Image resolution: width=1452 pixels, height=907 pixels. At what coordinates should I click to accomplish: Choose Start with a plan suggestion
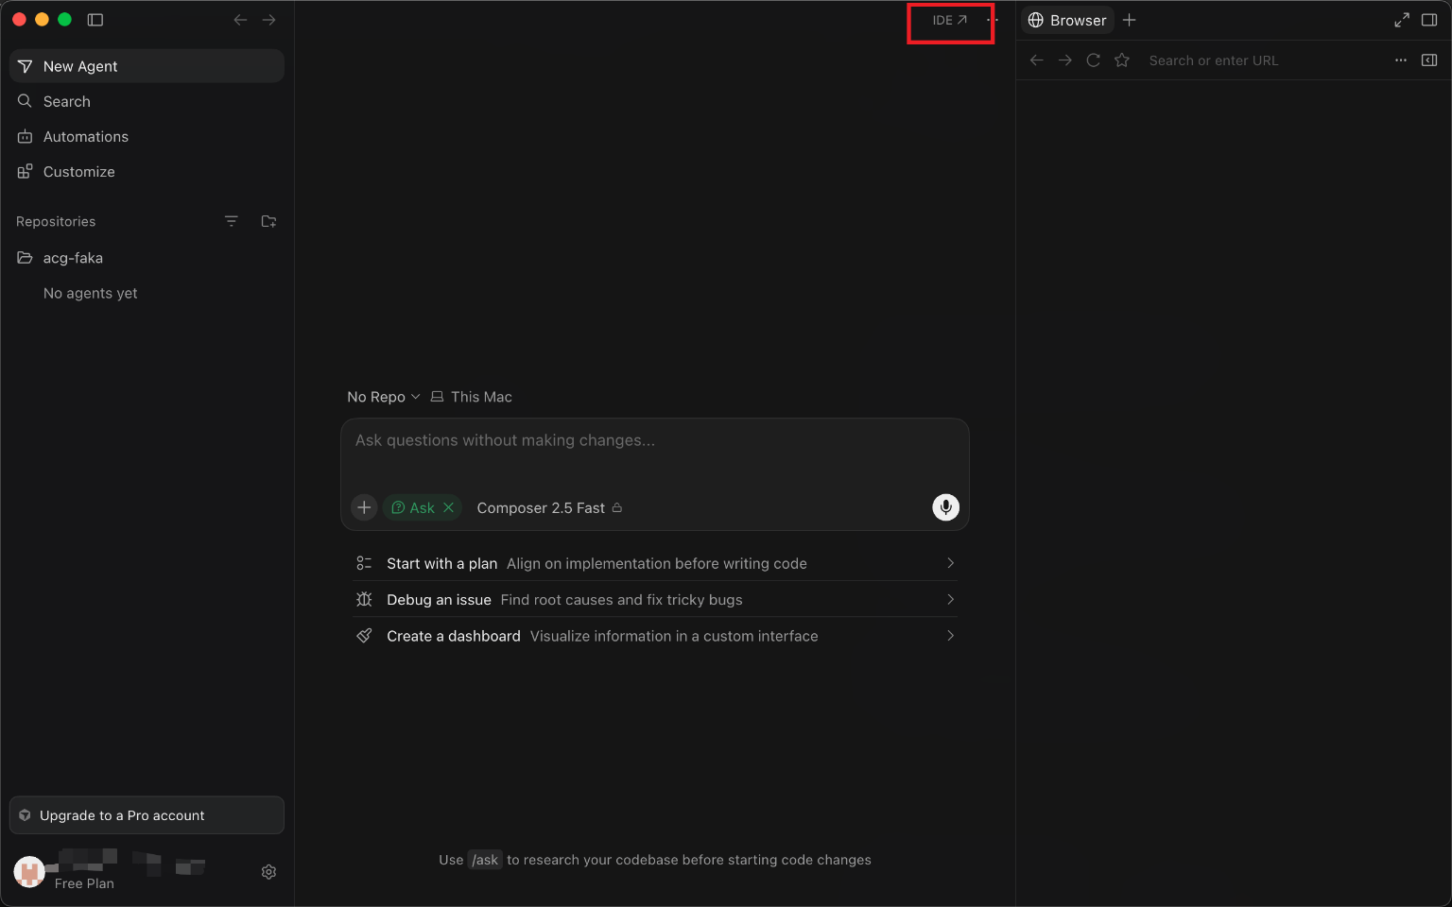tap(654, 563)
